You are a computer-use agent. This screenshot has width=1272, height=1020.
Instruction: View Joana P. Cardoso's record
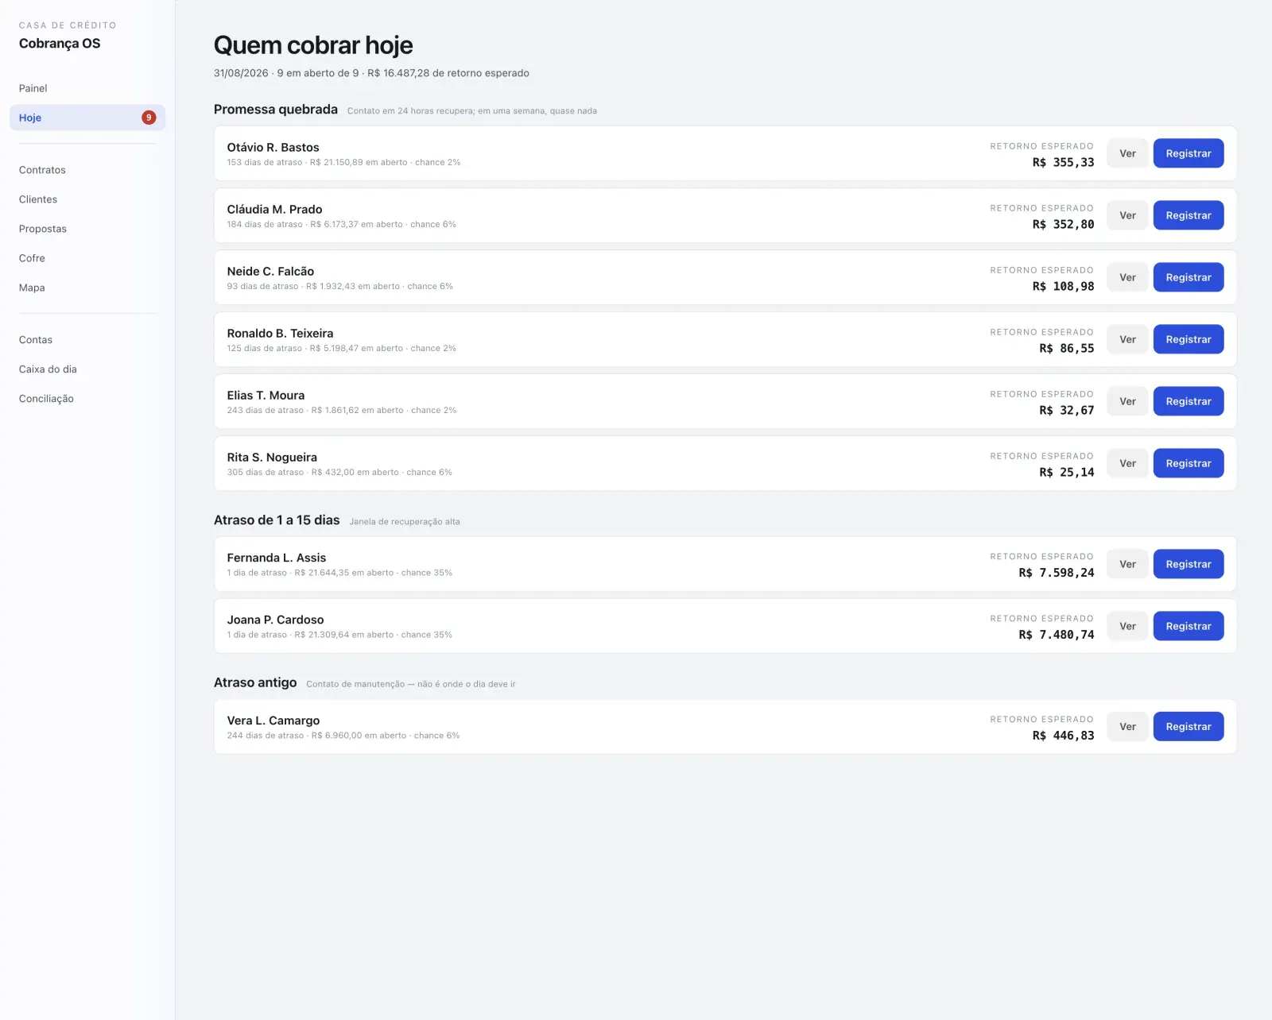[x=1127, y=626]
